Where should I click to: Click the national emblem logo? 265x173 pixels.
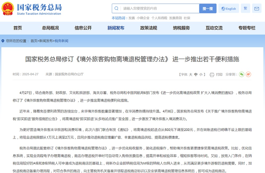8,9
